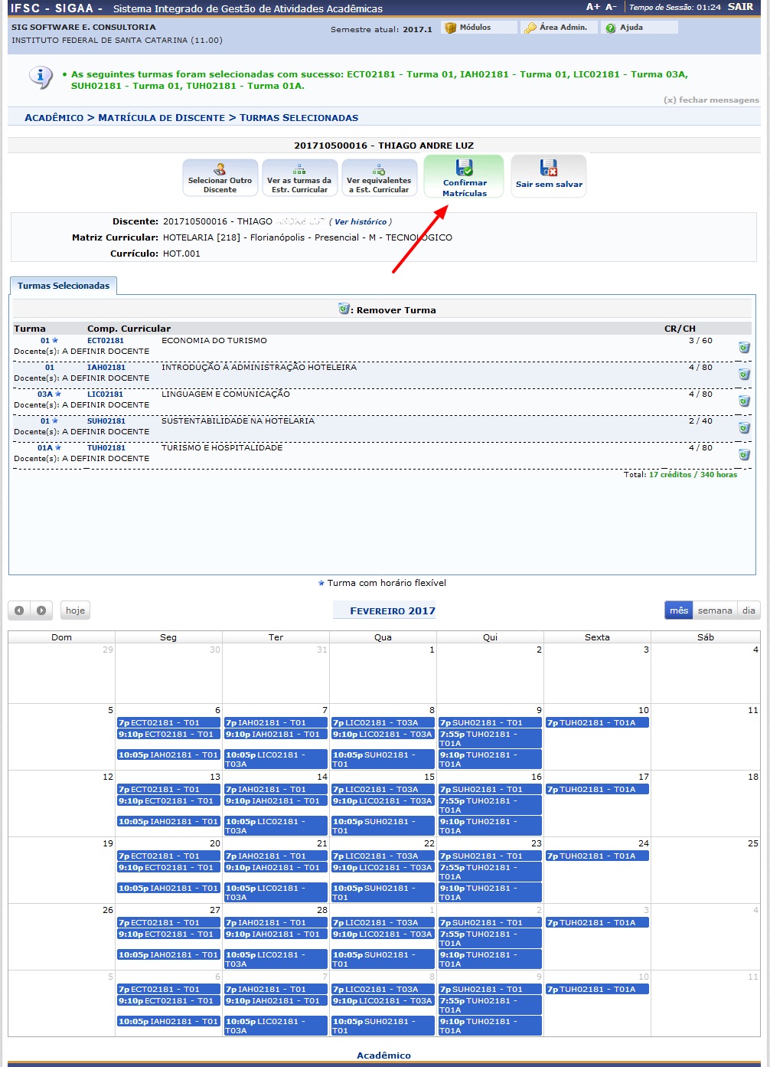
Task: Go to previous month in calendar
Action: click(19, 610)
